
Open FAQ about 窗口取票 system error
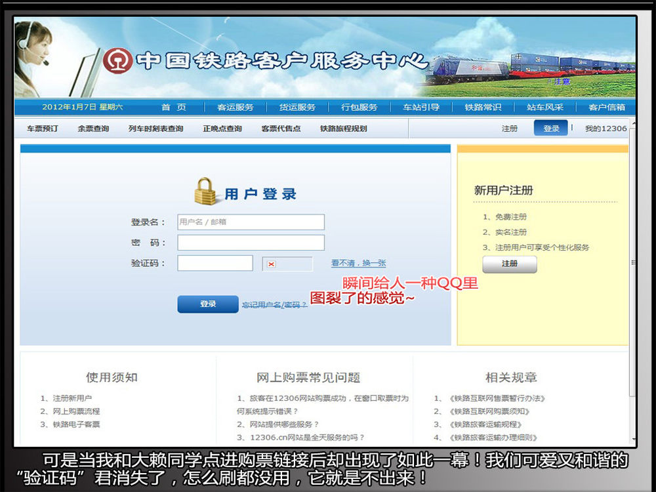323,405
